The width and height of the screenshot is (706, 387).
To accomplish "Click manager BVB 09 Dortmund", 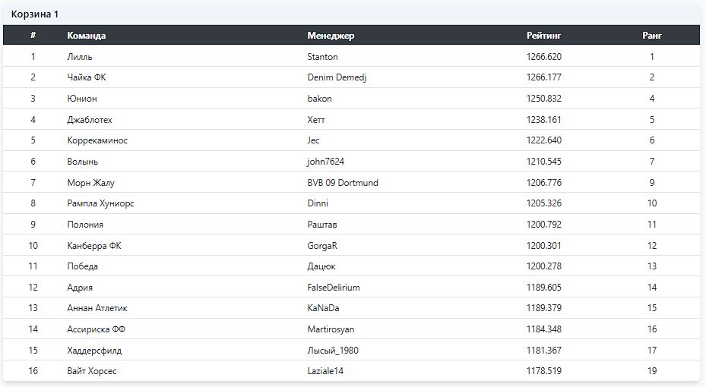I will pyautogui.click(x=343, y=182).
